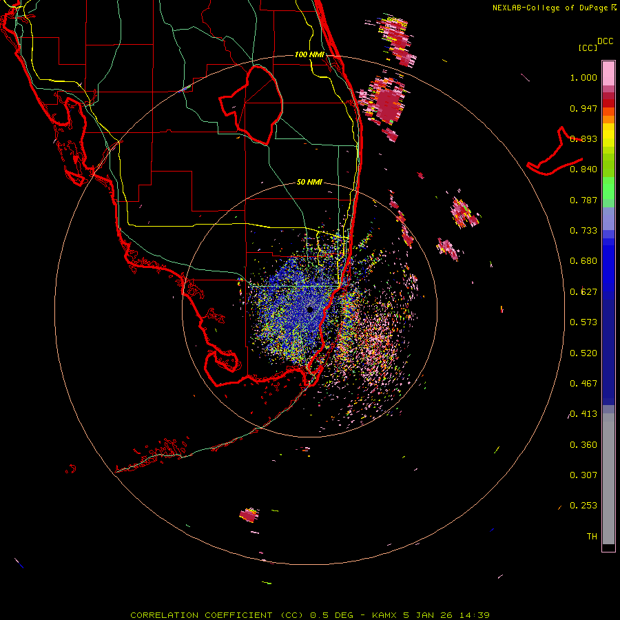The height and width of the screenshot is (620, 620).
Task: Pick the light pink band atop color bar
Action: 608,74
